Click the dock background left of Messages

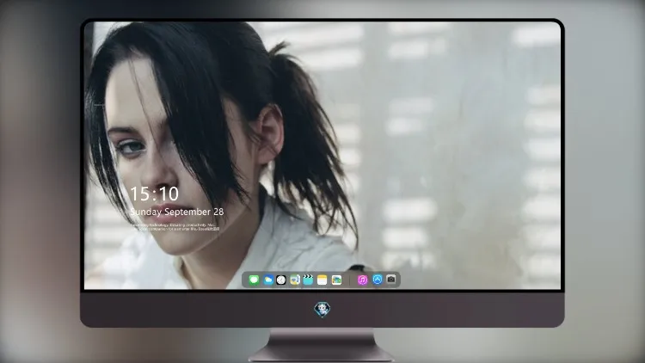(x=245, y=280)
